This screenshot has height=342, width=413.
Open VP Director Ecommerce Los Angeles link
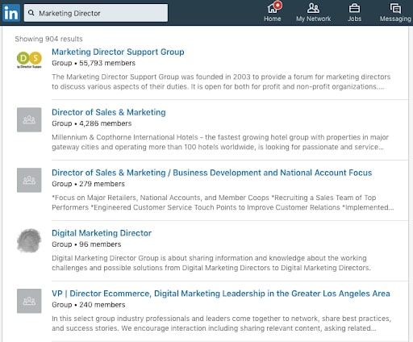[221, 294]
